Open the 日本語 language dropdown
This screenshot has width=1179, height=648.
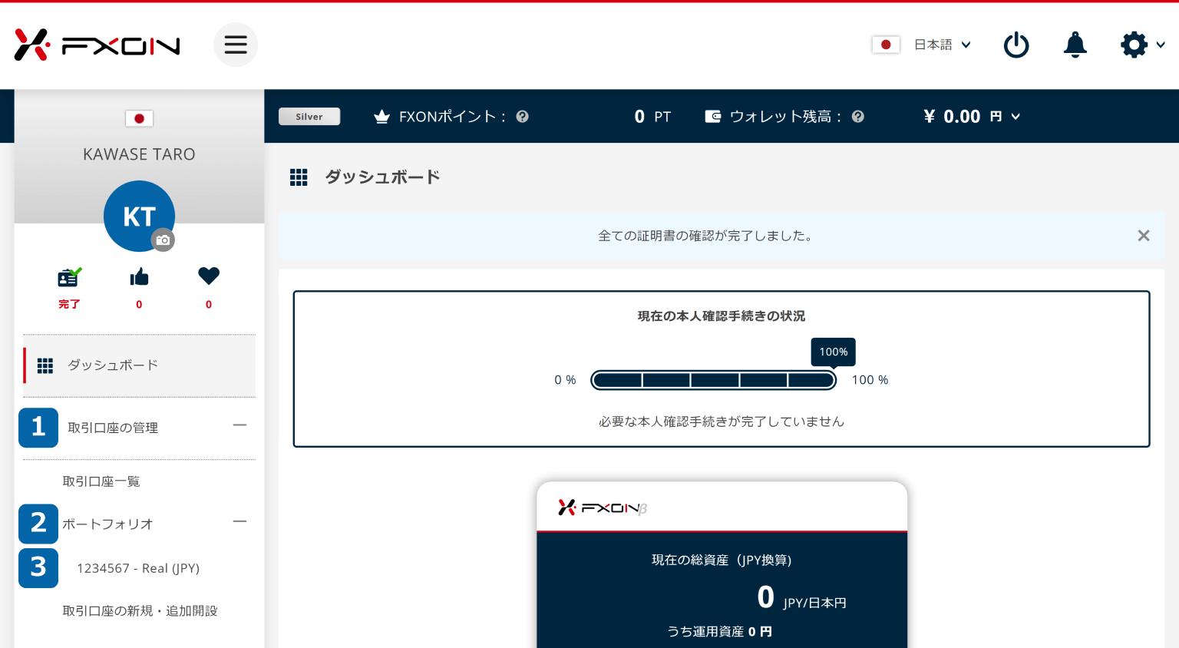(943, 45)
